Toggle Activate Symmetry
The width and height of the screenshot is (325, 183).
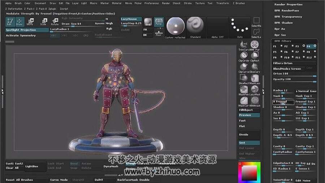click(27, 35)
